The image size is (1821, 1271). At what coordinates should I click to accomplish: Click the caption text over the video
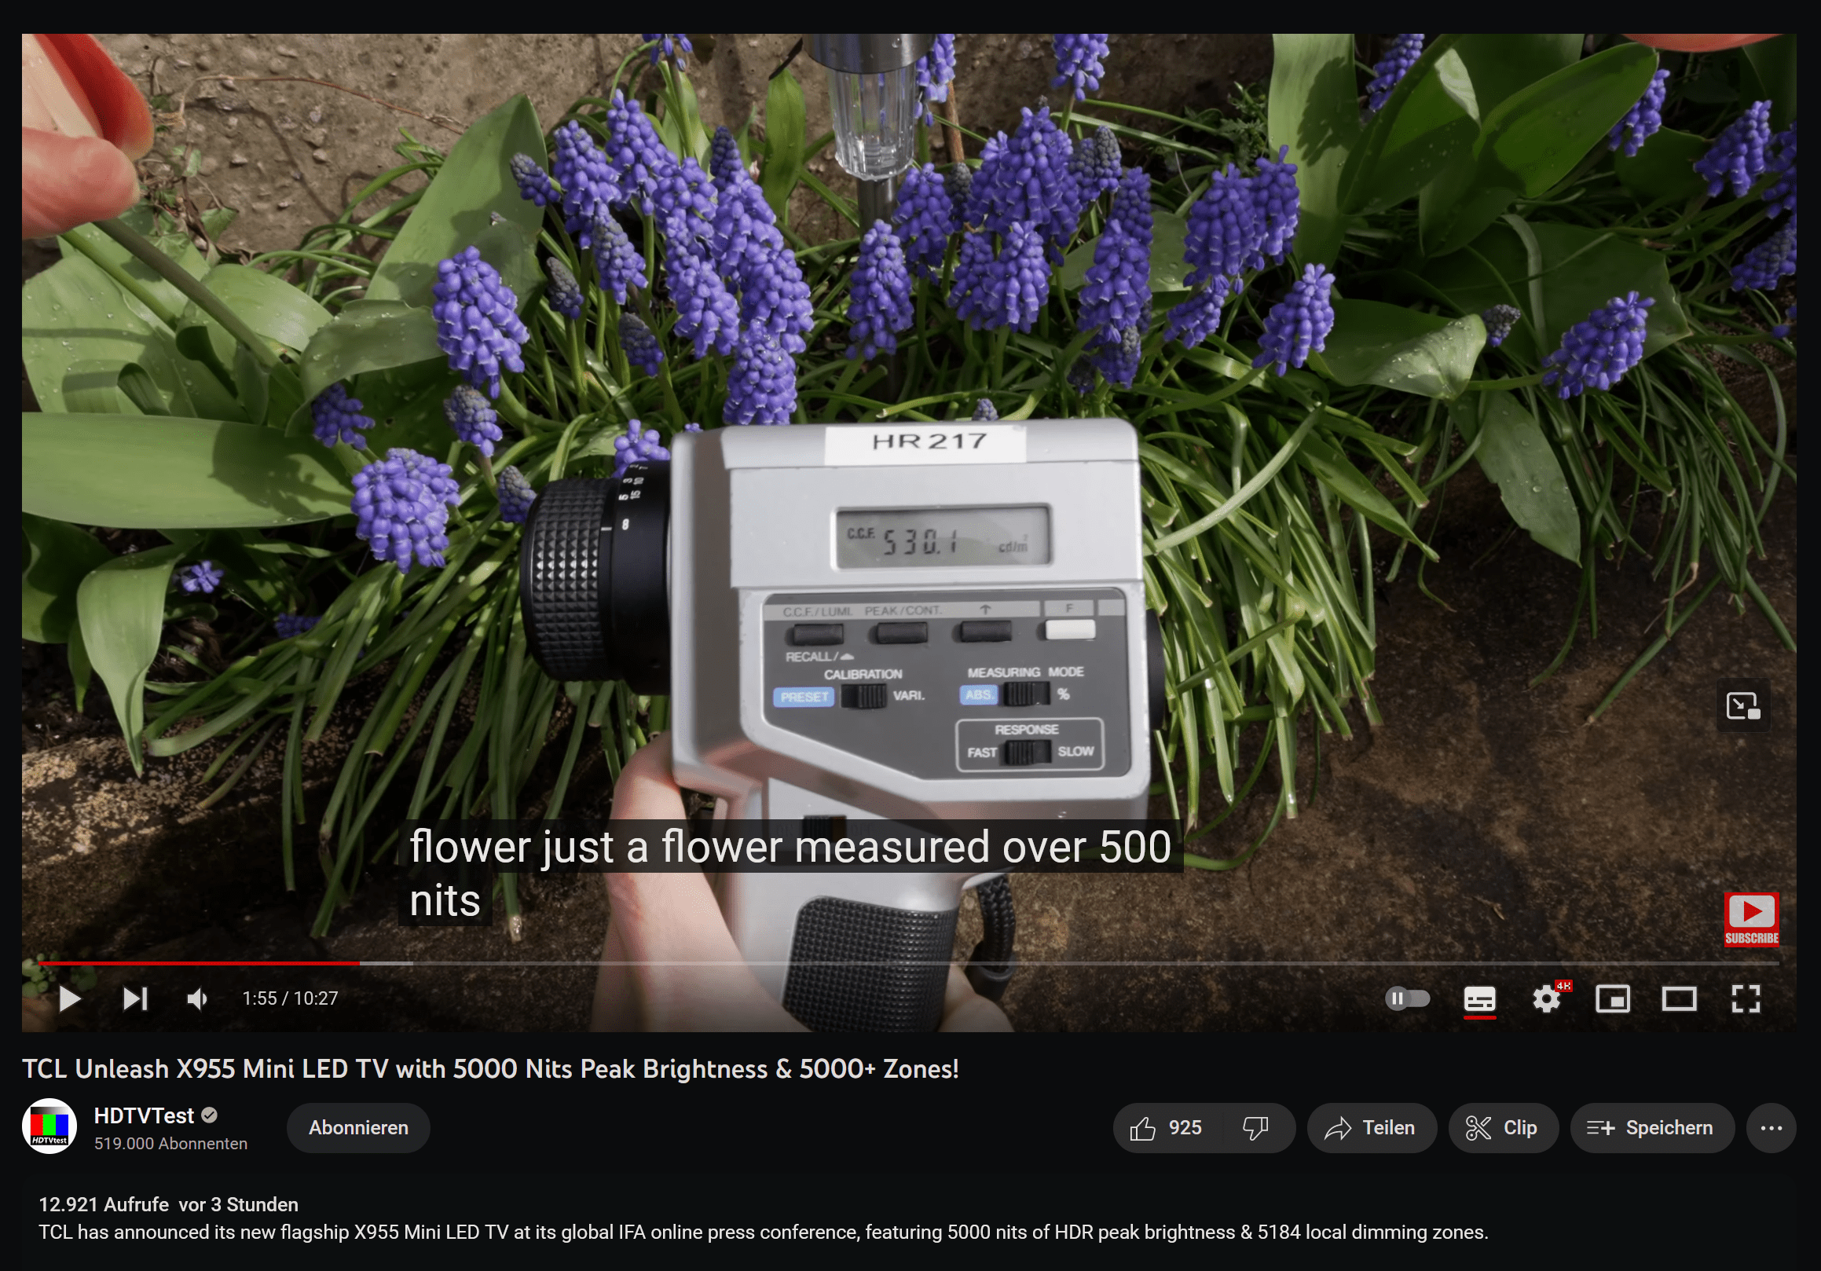pyautogui.click(x=790, y=872)
